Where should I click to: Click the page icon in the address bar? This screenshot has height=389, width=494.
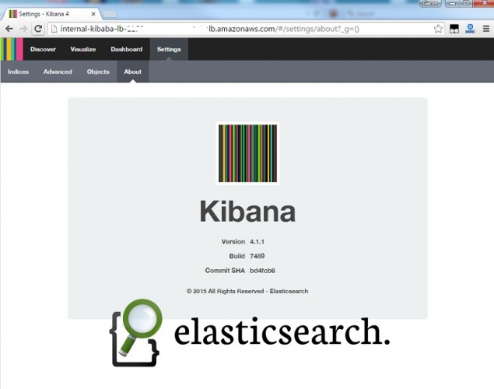pyautogui.click(x=54, y=29)
